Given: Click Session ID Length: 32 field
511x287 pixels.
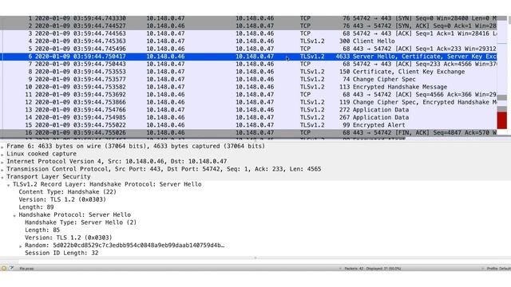Looking at the screenshot, I should tap(61, 254).
